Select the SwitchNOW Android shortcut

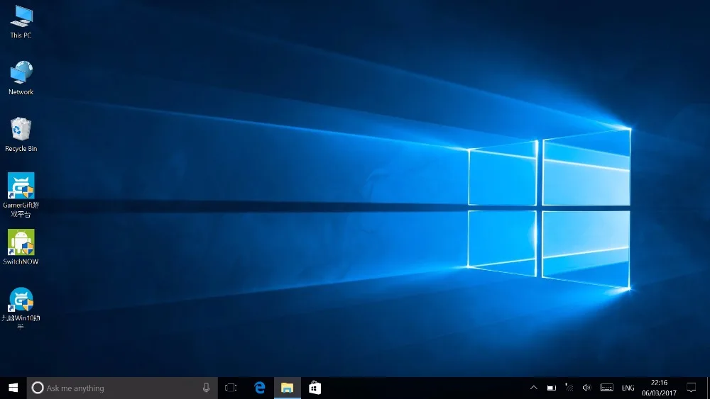click(x=21, y=247)
